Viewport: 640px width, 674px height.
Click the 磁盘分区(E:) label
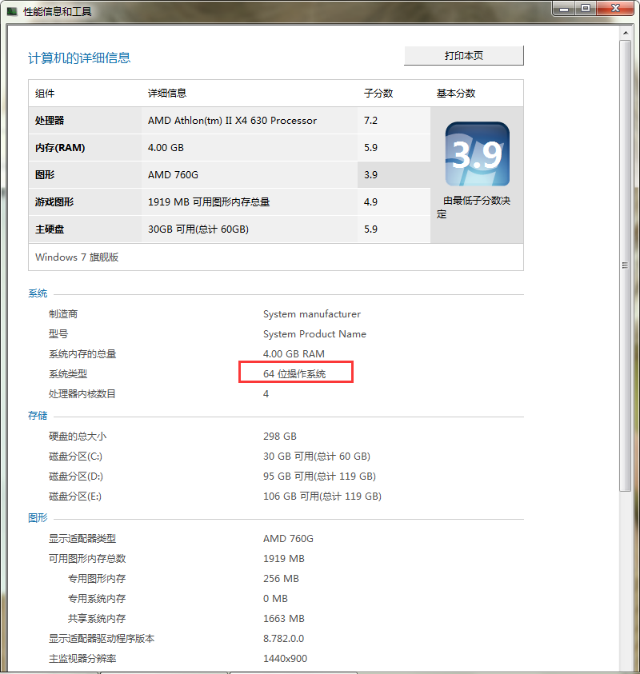(75, 496)
